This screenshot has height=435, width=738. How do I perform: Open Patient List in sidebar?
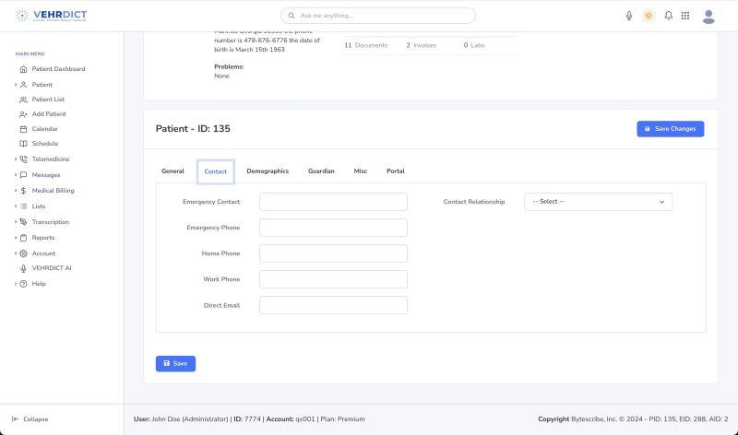(48, 100)
